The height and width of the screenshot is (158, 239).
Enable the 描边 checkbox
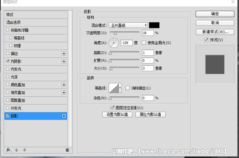point(8,53)
